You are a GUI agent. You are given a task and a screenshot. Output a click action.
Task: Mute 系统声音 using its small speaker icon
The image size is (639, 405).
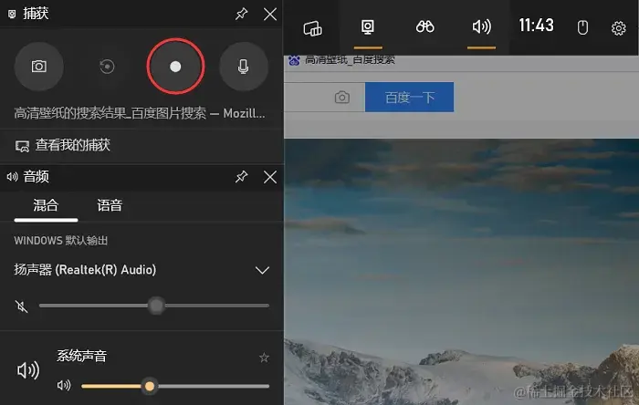[x=64, y=385]
